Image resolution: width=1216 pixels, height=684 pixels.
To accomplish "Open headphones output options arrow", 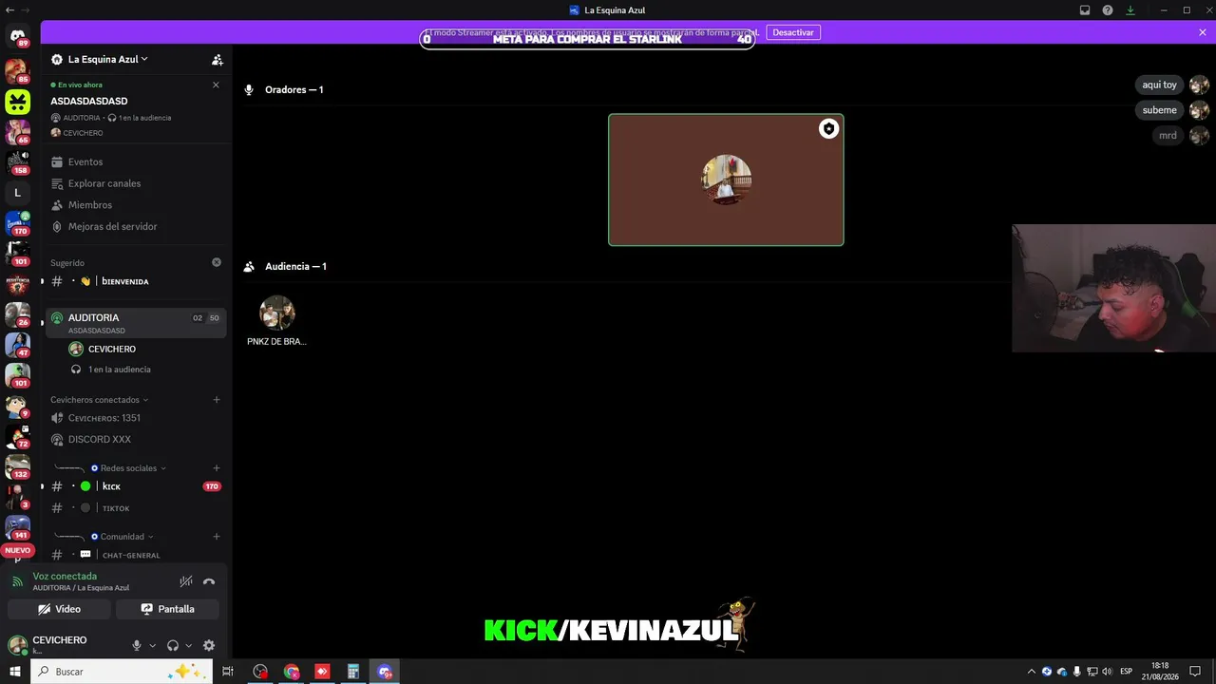I will tap(188, 646).
